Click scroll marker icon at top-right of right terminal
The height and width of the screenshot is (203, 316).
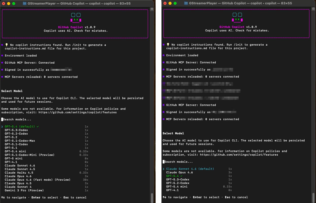click(313, 9)
